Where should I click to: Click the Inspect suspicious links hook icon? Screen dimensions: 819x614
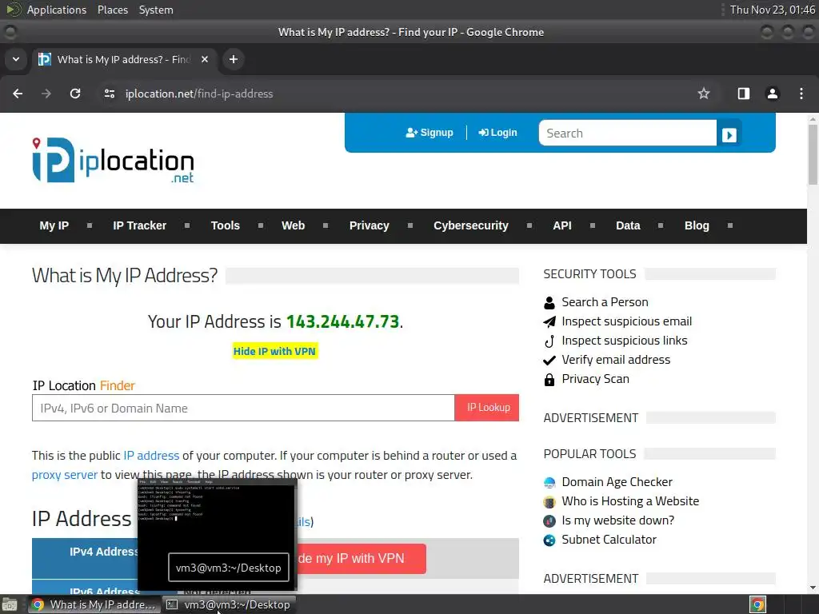tap(549, 341)
